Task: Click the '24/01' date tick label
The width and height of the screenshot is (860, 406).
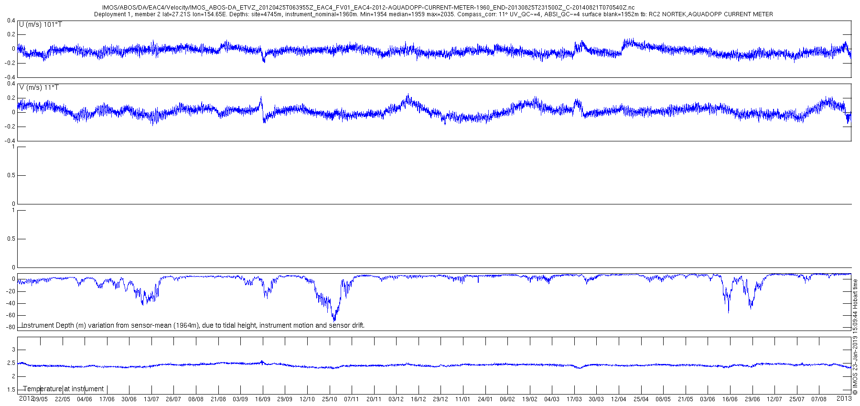Action: point(485,399)
